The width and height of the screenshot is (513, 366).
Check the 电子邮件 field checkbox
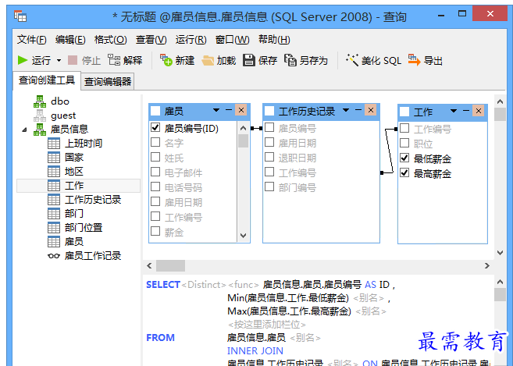pos(155,172)
